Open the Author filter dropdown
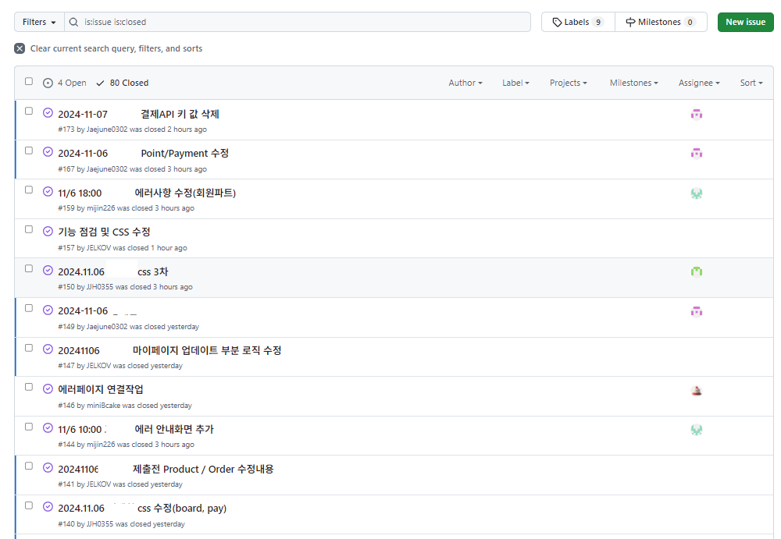 click(x=465, y=83)
